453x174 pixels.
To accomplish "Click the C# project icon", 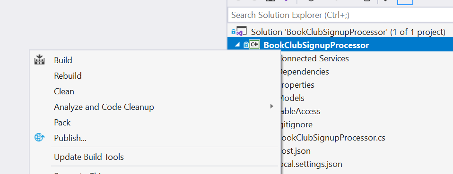I will pyautogui.click(x=254, y=45).
